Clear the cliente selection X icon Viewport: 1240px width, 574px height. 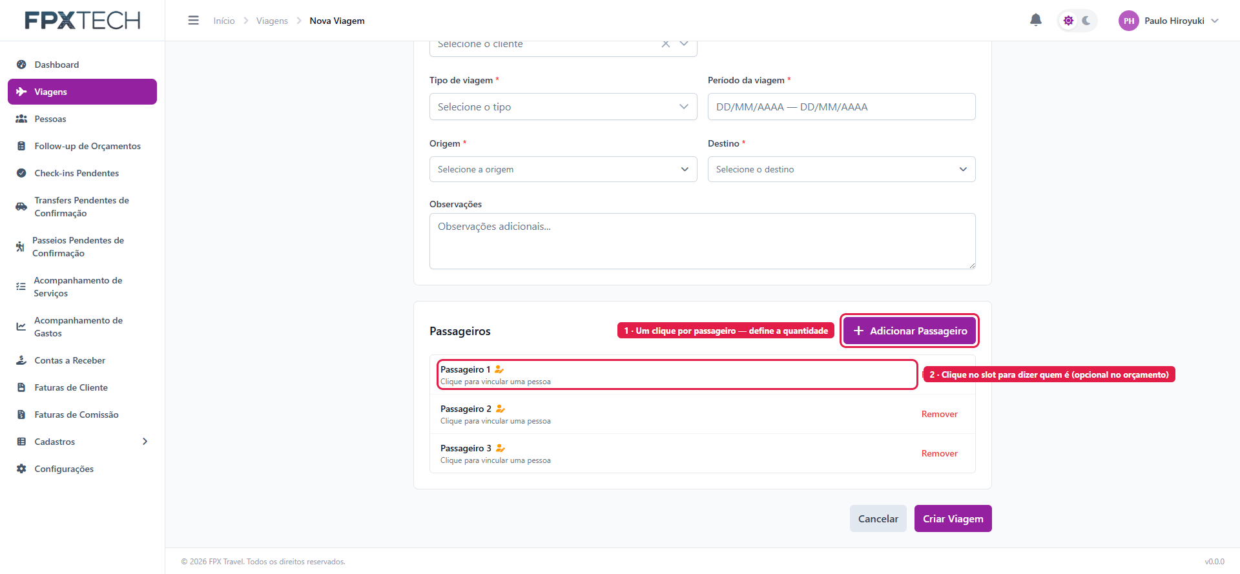click(x=666, y=44)
